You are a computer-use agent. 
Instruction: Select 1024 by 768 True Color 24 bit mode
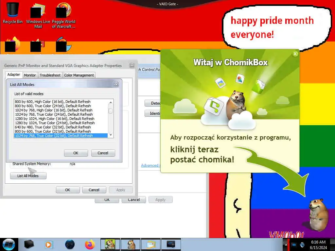pos(61,114)
